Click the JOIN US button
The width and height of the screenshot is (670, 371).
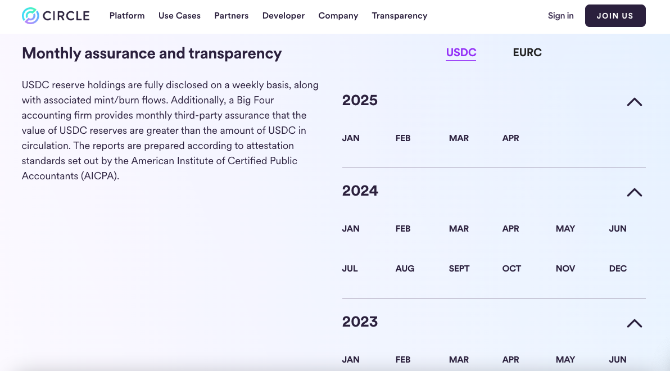(615, 16)
